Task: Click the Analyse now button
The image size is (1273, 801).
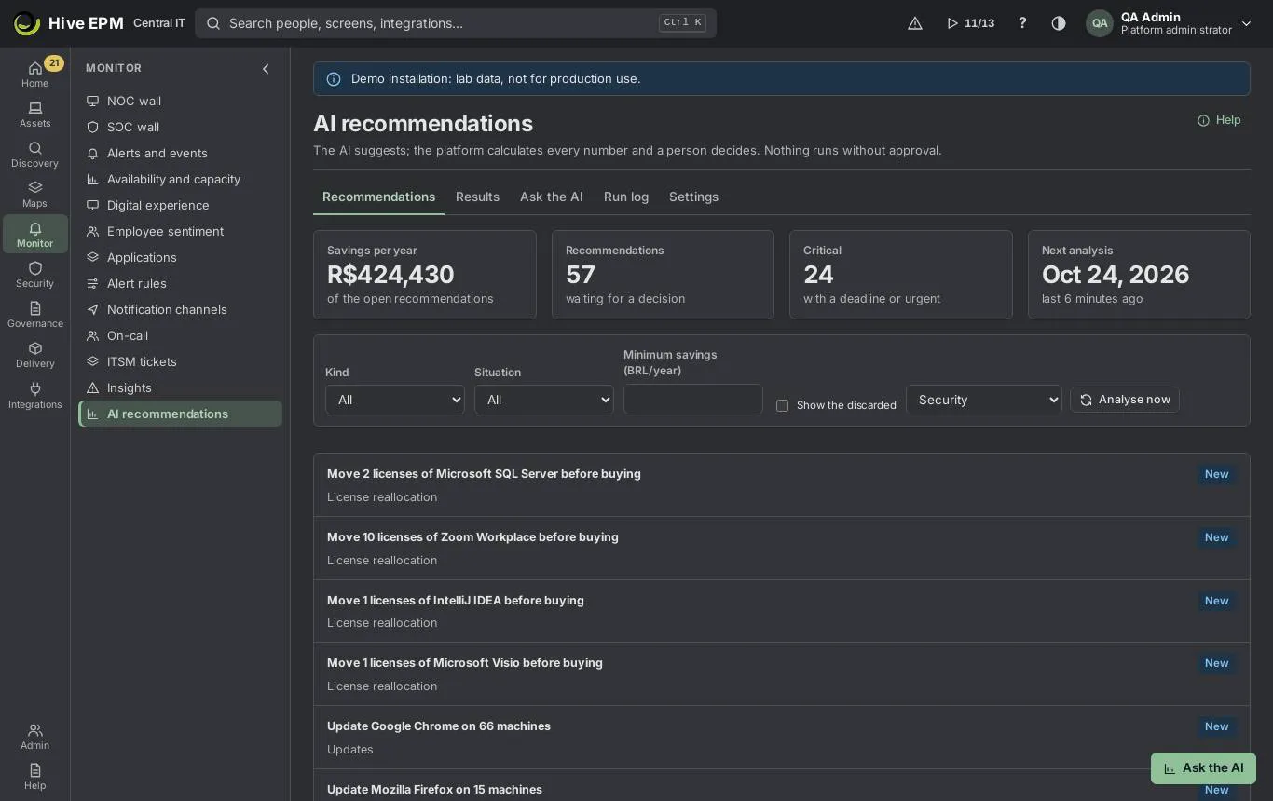Action: pos(1125,400)
